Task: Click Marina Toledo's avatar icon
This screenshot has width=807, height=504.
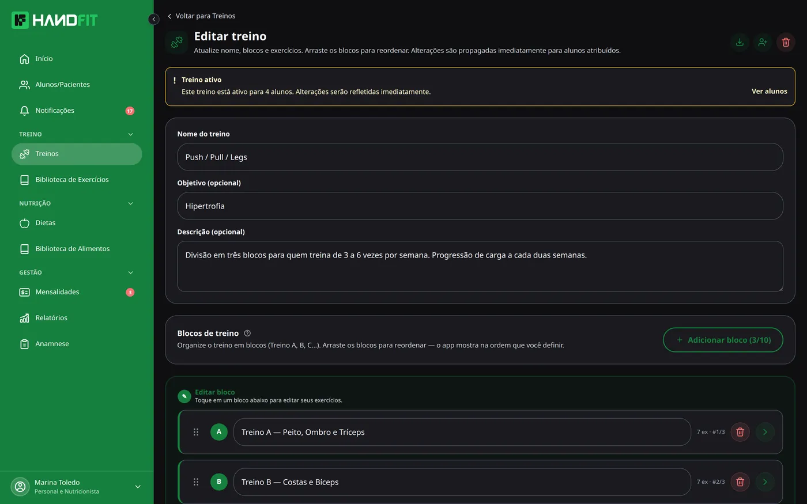Action: 20,487
